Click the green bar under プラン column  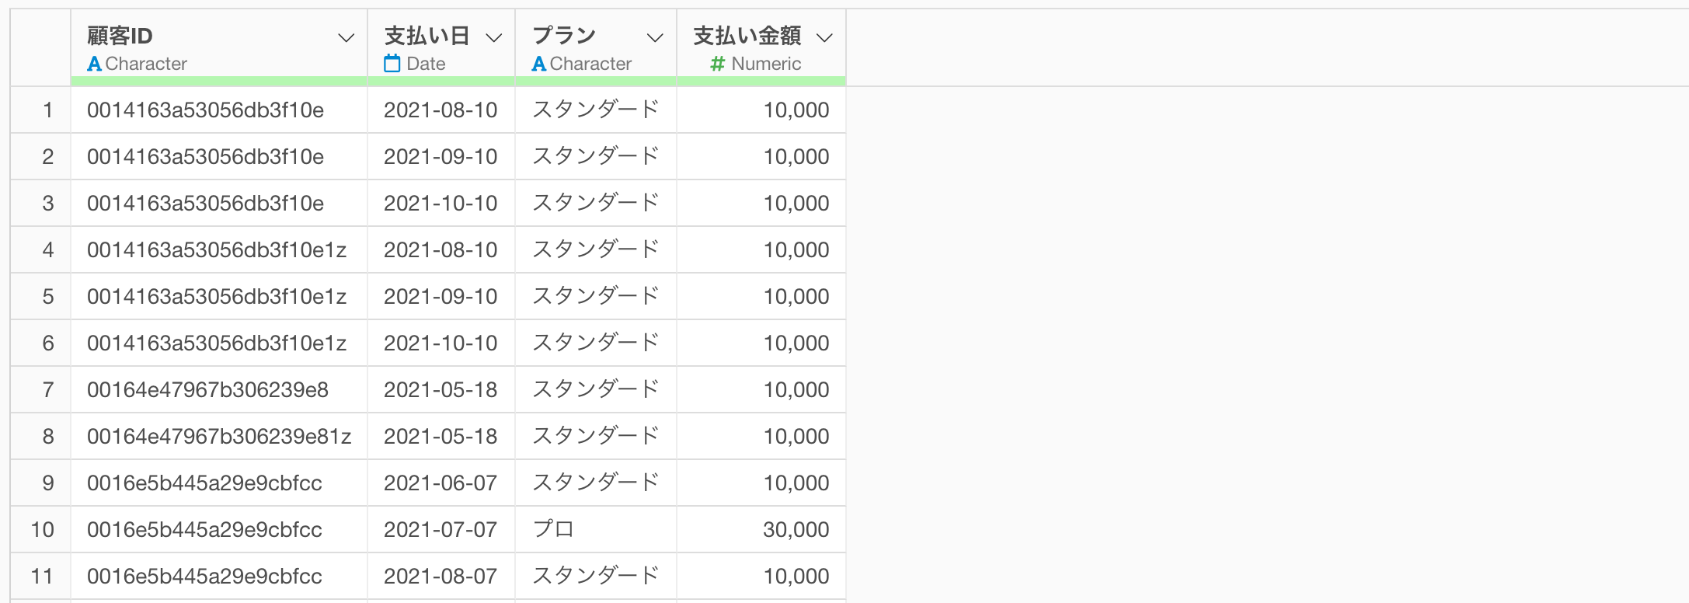(596, 81)
